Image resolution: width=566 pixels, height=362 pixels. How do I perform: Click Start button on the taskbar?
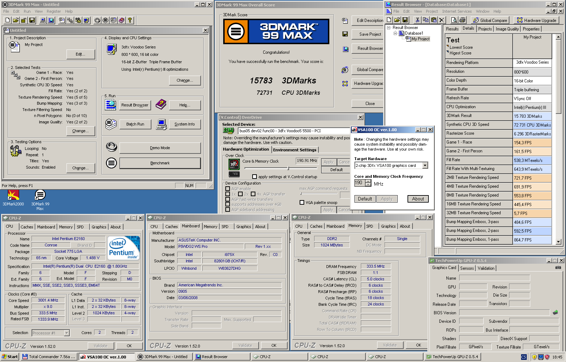pyautogui.click(x=10, y=357)
